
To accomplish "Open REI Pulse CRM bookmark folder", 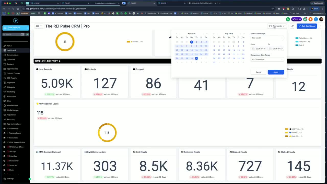I will tap(165, 13).
